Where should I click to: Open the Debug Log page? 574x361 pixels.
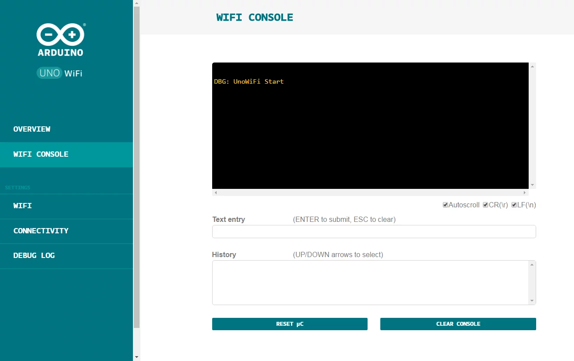click(x=66, y=256)
